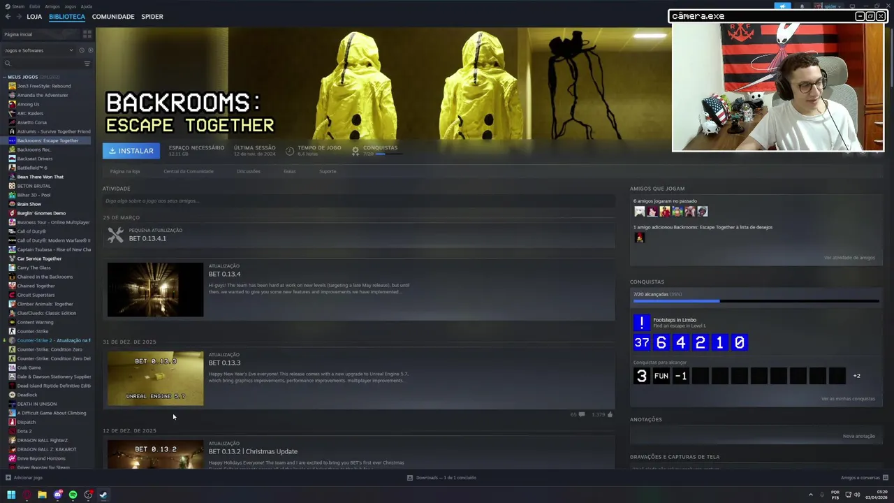Switch to the LOJA tab

click(x=34, y=17)
